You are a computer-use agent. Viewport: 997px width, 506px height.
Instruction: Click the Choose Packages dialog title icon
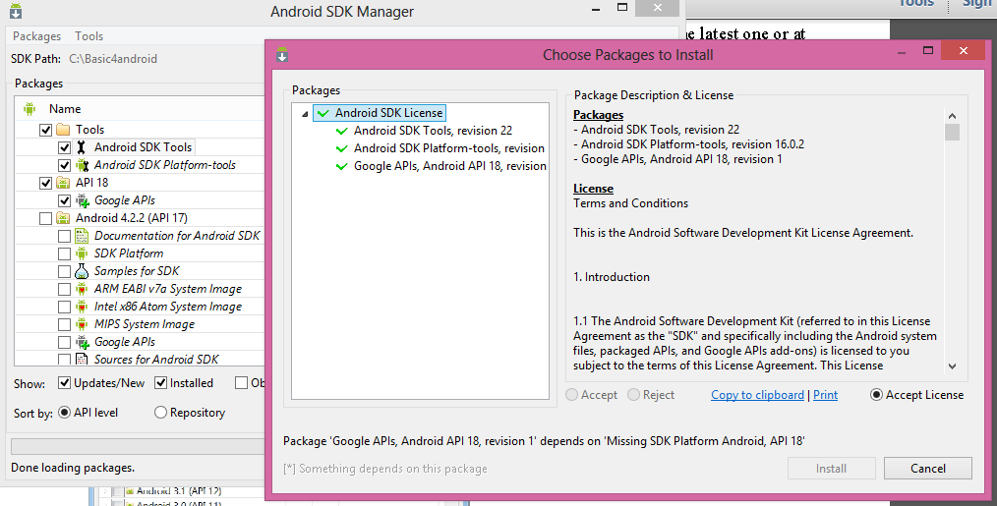[x=282, y=55]
